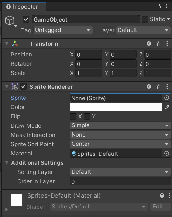The width and height of the screenshot is (172, 217).
Task: Enable Flip Y checkbox
Action: (x=87, y=116)
